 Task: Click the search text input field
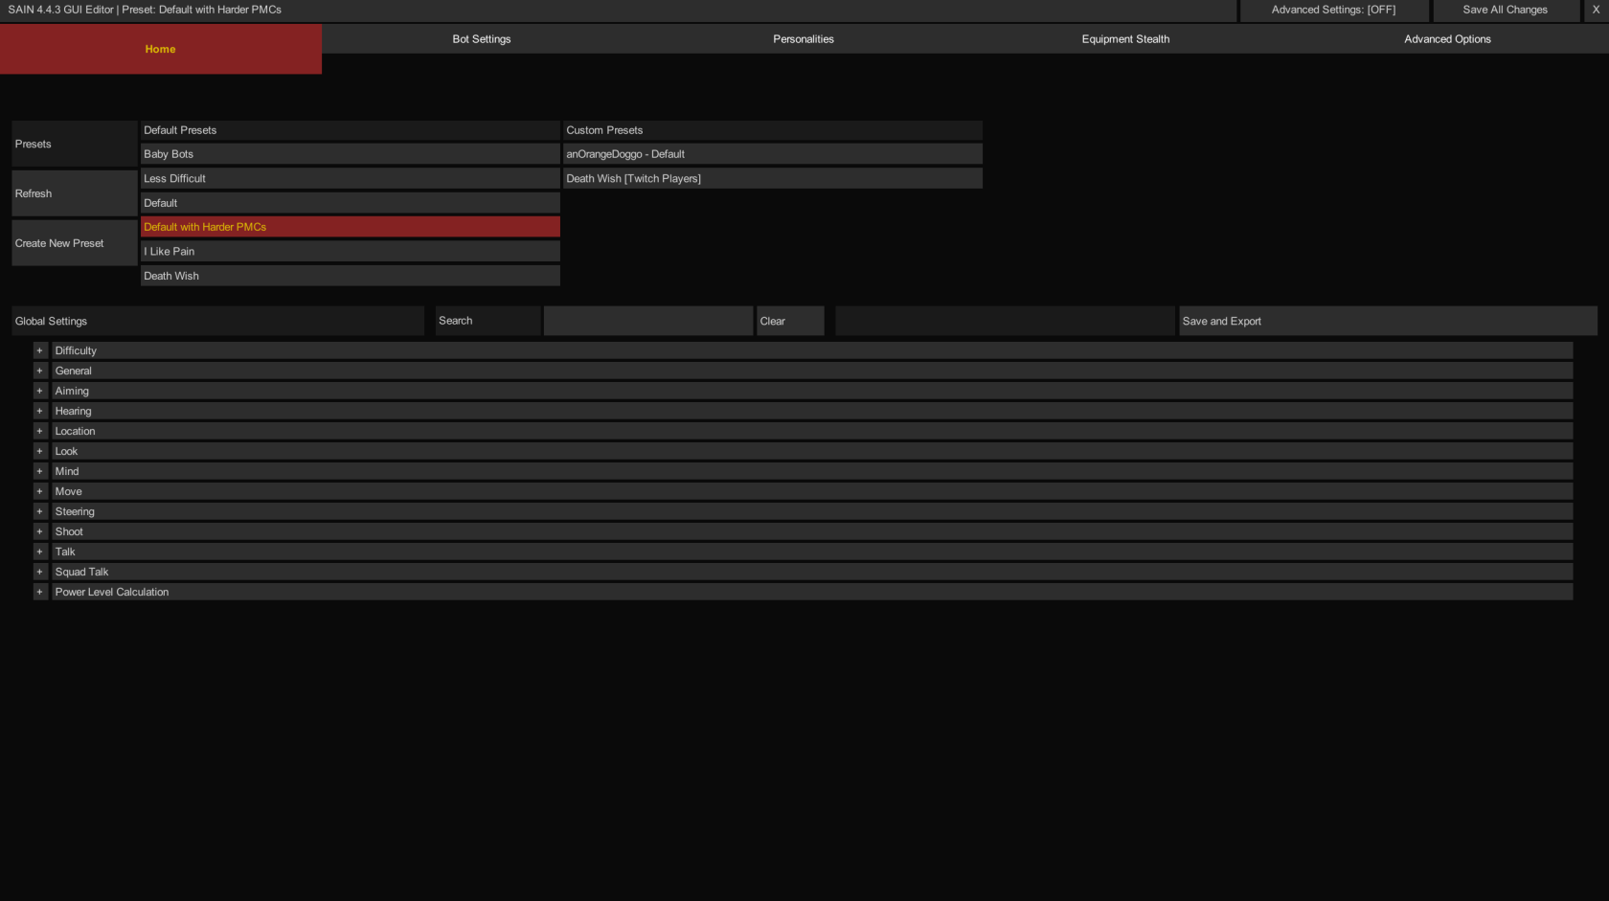648,321
